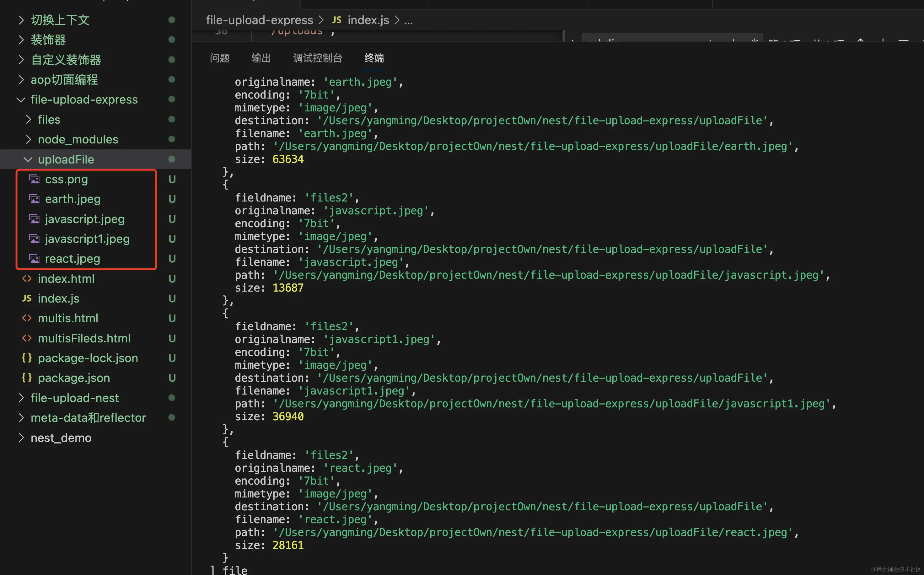924x575 pixels.
Task: Open earth.jpeg in the explorer
Action: (x=73, y=199)
